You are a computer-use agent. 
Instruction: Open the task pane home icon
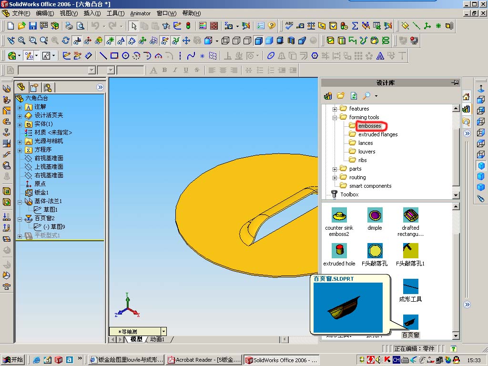pos(466,97)
